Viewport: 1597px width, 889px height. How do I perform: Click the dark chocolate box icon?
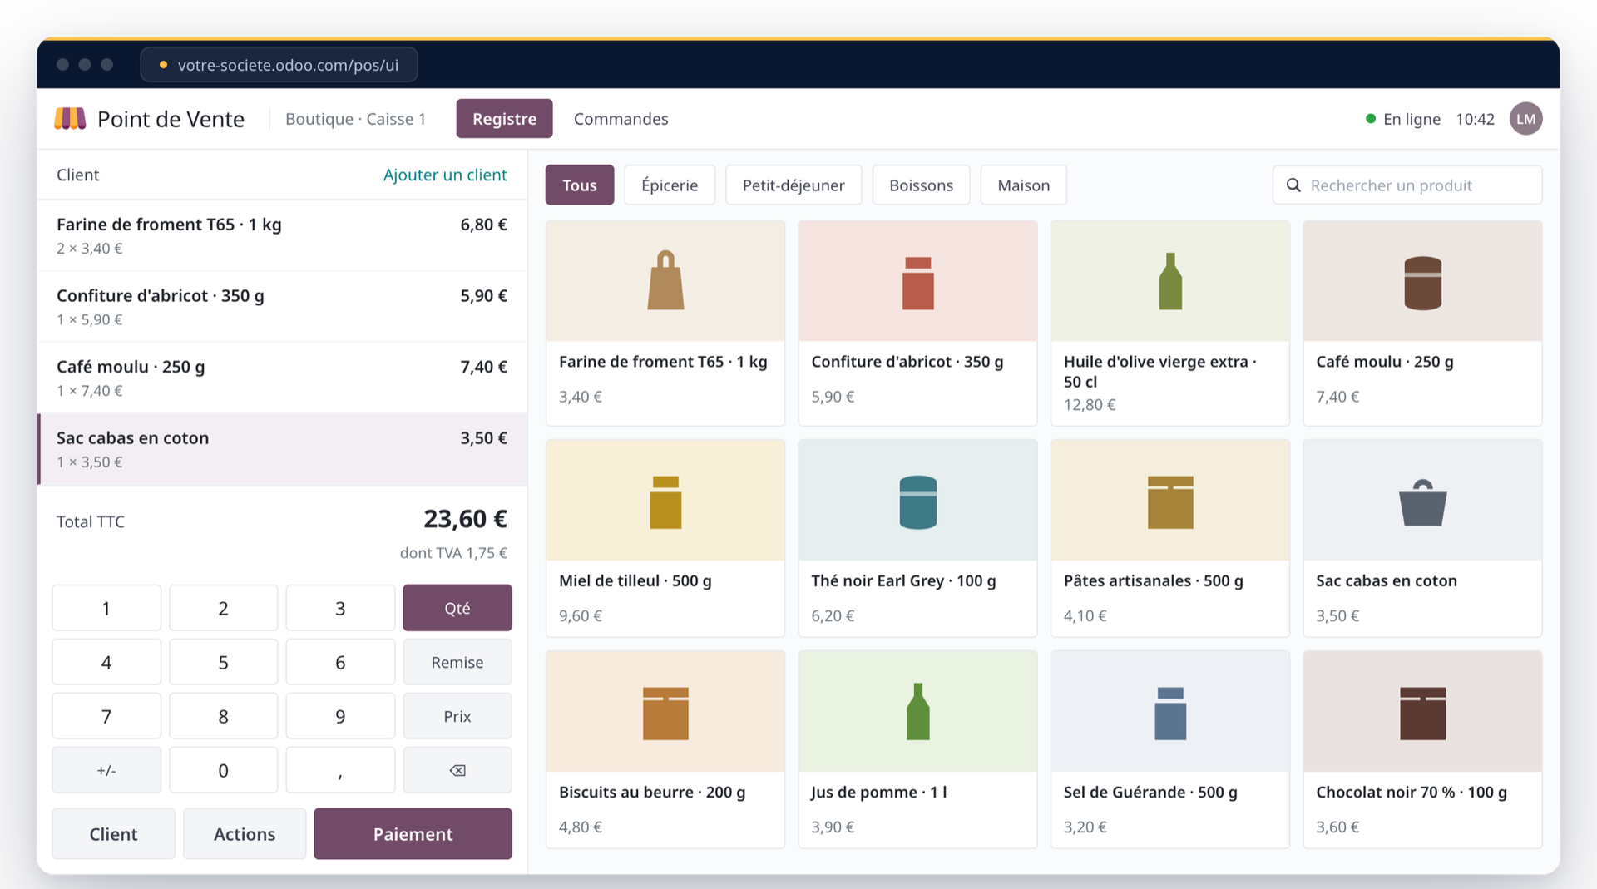1422,714
